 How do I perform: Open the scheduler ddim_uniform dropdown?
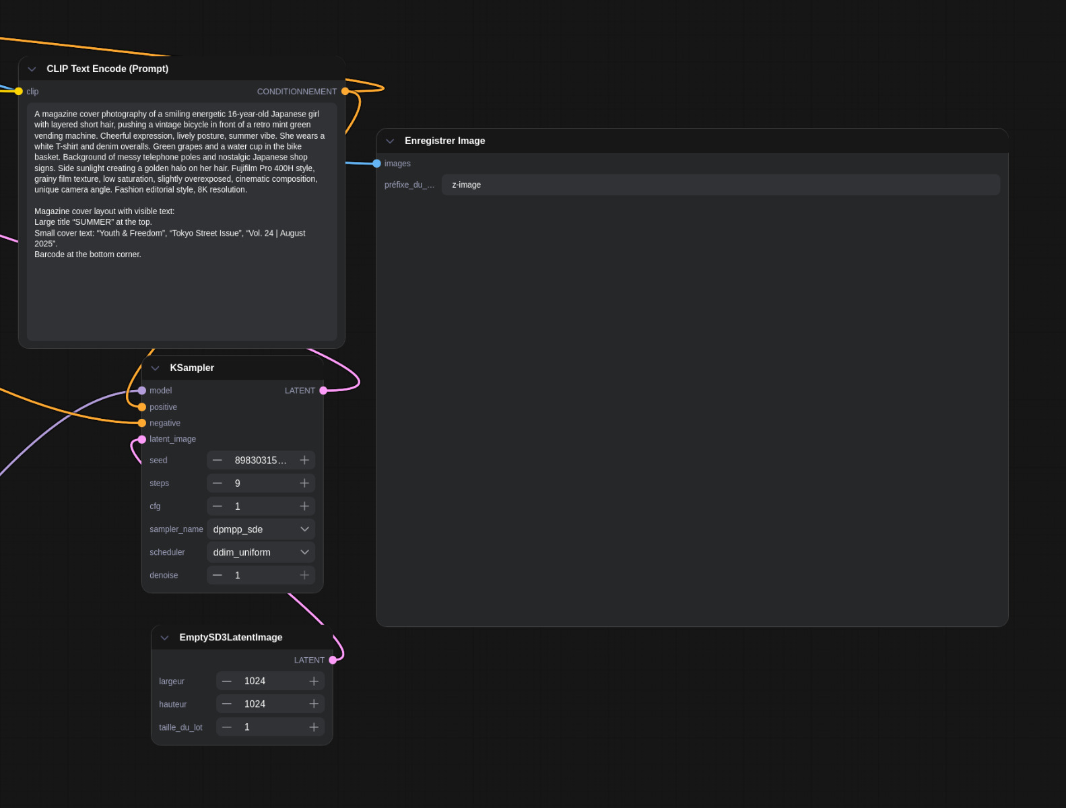click(261, 552)
